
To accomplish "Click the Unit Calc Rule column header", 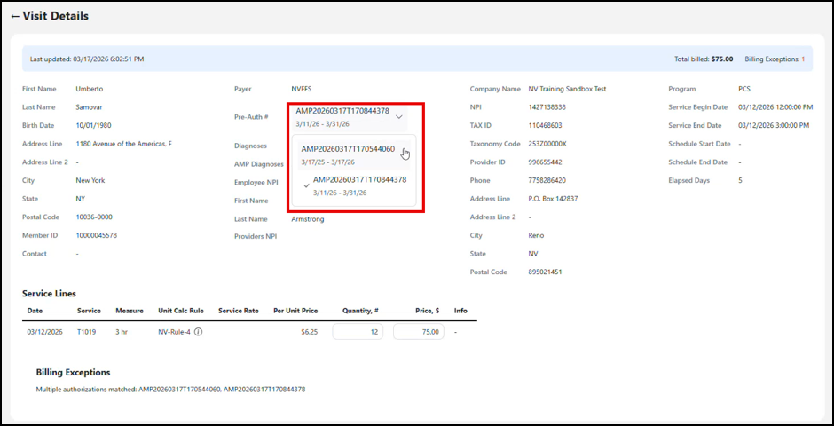I will tap(180, 311).
